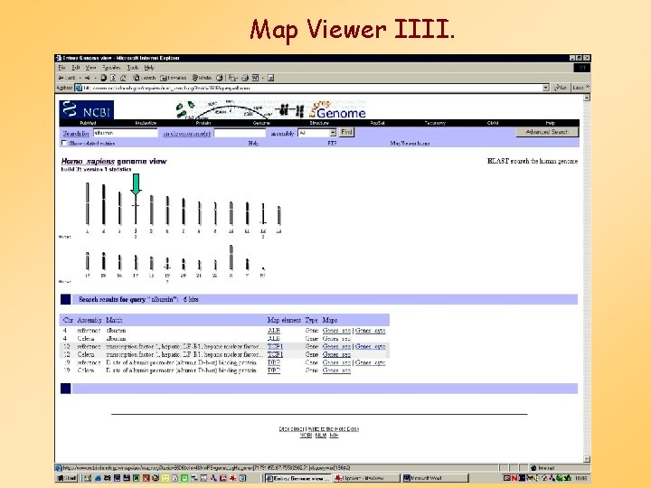651x488 pixels.
Task: Open the Edit menu
Action: [x=76, y=67]
